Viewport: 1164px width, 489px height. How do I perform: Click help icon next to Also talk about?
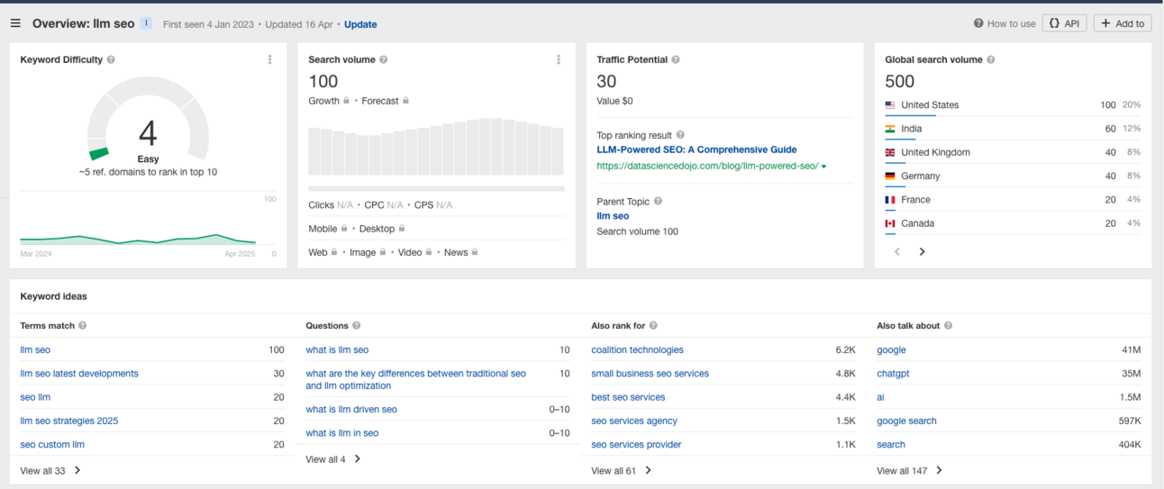click(x=948, y=326)
